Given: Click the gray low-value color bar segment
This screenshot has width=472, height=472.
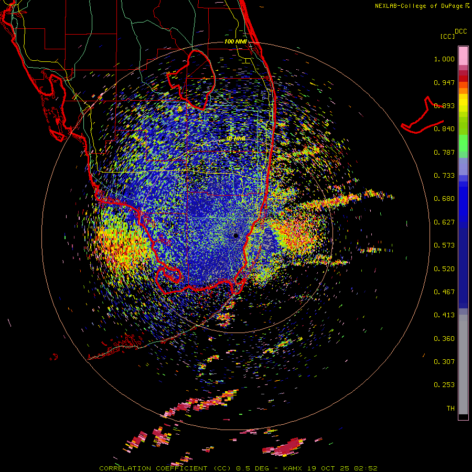Looking at the screenshot, I should click(x=463, y=364).
